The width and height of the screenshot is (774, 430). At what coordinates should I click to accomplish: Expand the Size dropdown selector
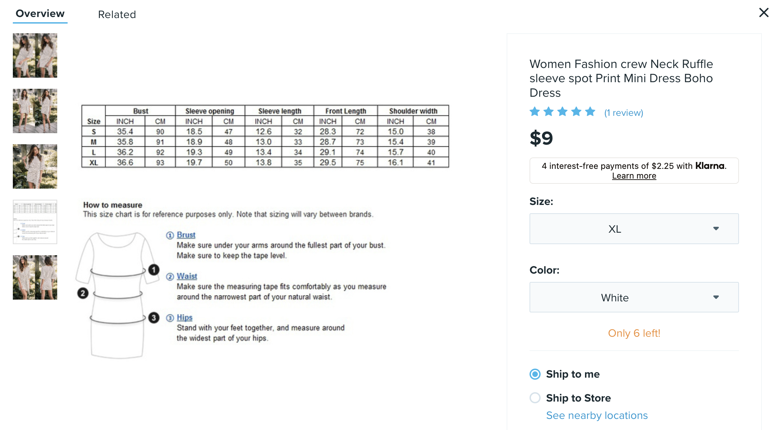point(633,229)
